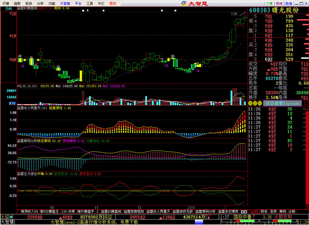Viewport: 309px width, 225px height.
Task: Select the 新VIP操盘王 indicator tab
Action: pos(49,211)
